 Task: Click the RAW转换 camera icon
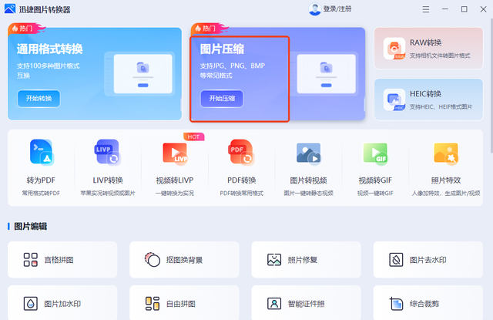394,49
